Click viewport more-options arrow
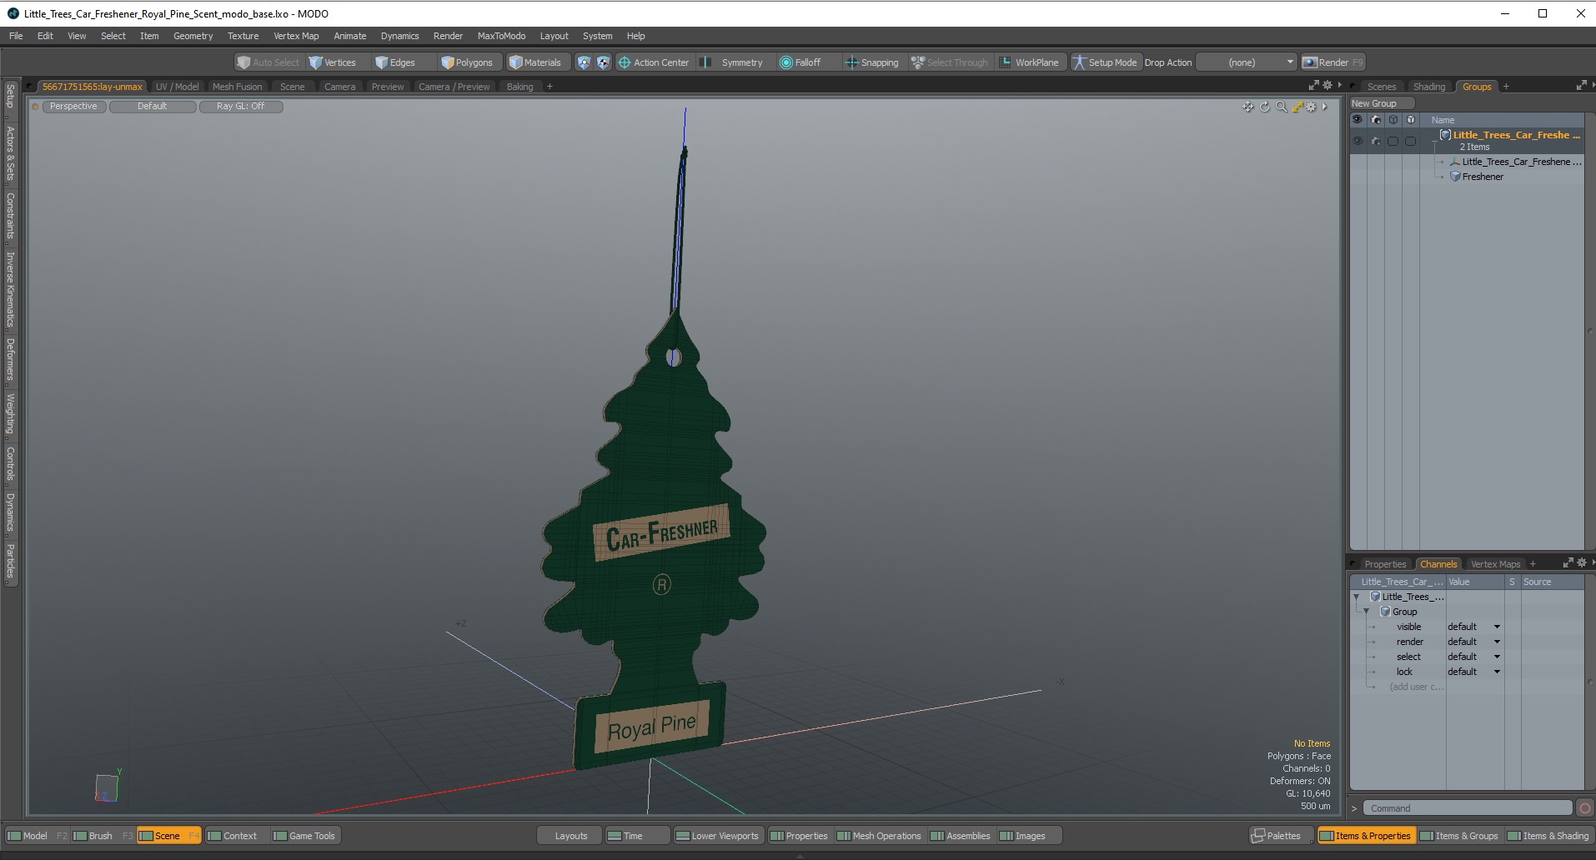The image size is (1596, 860). point(1324,107)
